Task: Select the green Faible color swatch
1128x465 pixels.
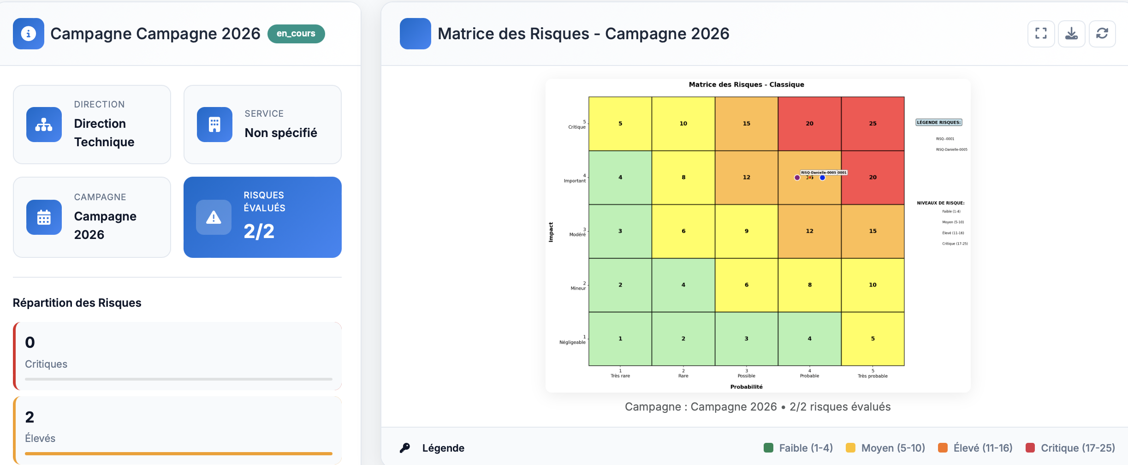Action: (767, 447)
